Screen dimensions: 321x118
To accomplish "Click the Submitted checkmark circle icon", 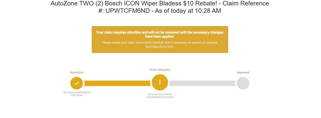I will (77, 83).
